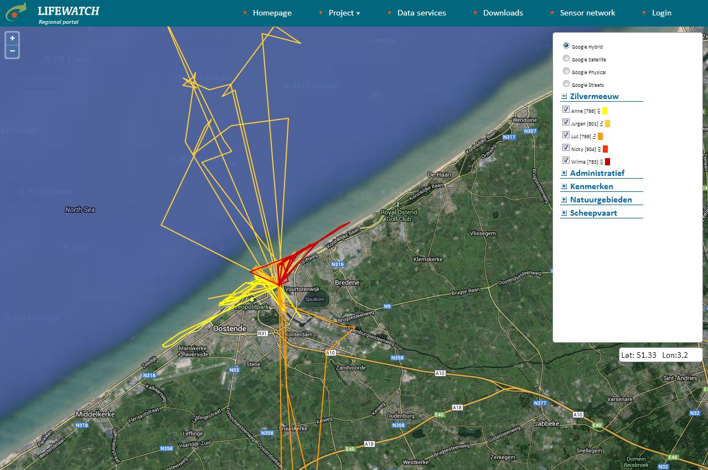Image resolution: width=708 pixels, height=470 pixels.
Task: Toggle the Wilma [783] gull checkbox
Action: [x=566, y=160]
